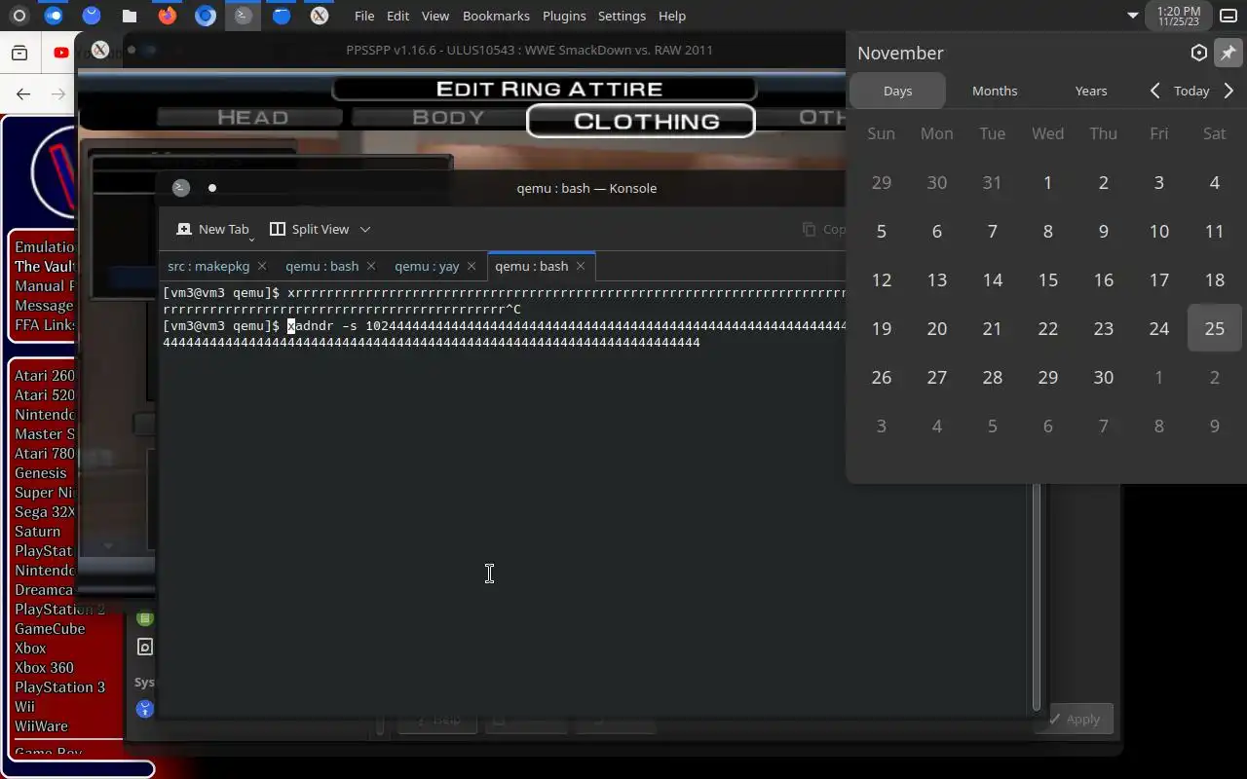Open the PlayStation 3 link in the sidebar
The height and width of the screenshot is (779, 1247).
pyautogui.click(x=59, y=686)
